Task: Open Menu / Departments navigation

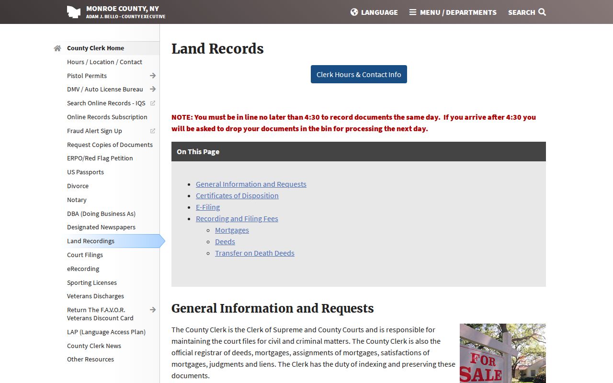Action: click(453, 12)
